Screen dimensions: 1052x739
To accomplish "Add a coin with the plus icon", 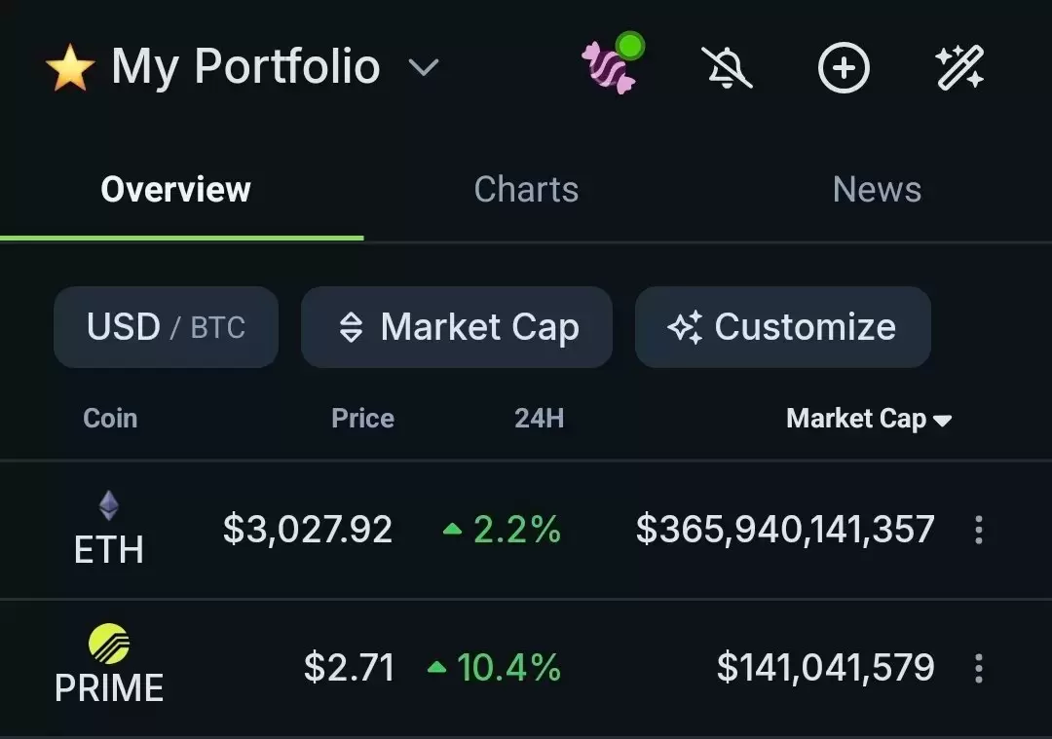I will [x=843, y=68].
